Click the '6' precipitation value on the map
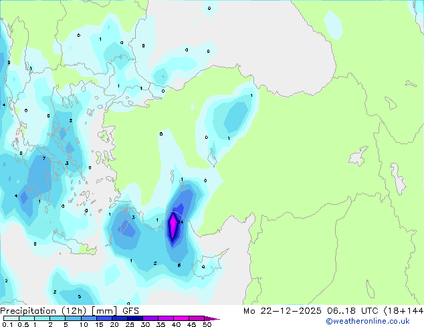The width and height of the screenshot is (424, 327). 179,266
